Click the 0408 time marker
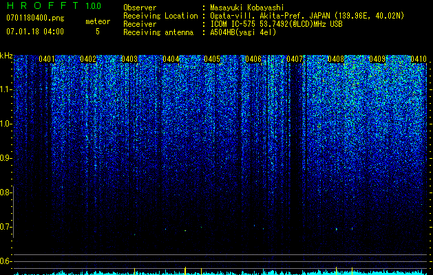433x275 pixels. tap(336, 59)
